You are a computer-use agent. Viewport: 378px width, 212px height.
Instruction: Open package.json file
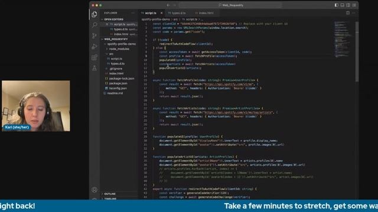[x=118, y=84]
